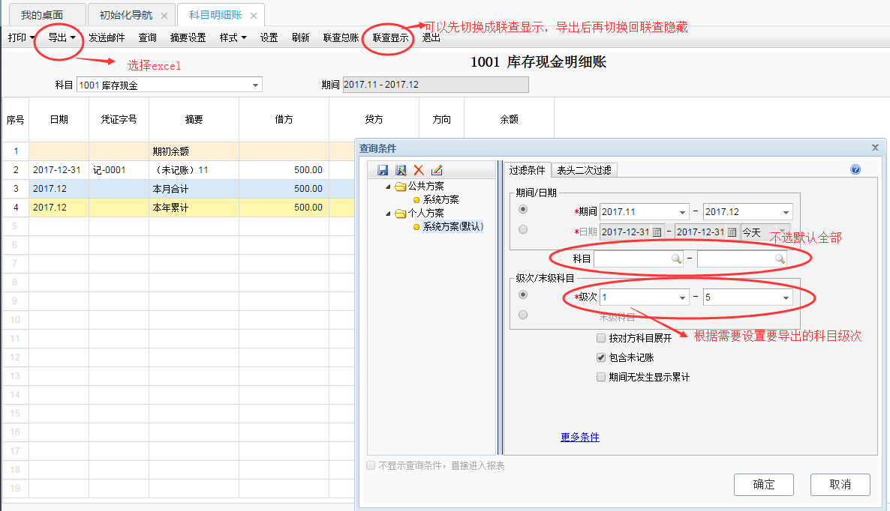Open calendar icon for start date

coord(657,232)
